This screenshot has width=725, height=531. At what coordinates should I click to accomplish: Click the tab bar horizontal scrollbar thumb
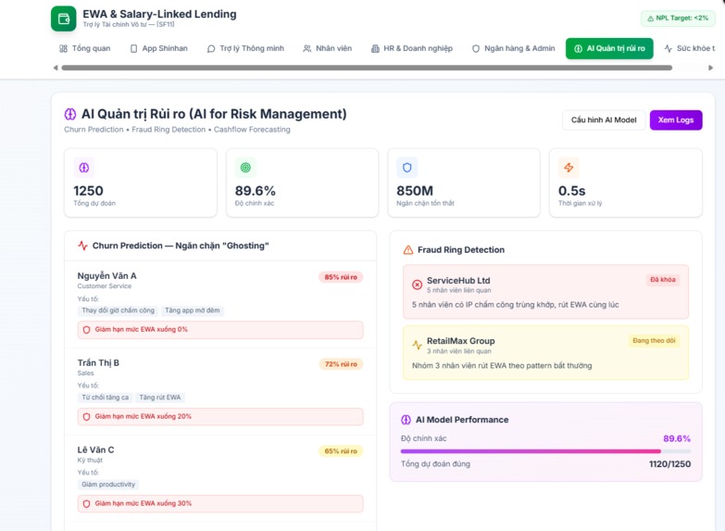coord(367,68)
